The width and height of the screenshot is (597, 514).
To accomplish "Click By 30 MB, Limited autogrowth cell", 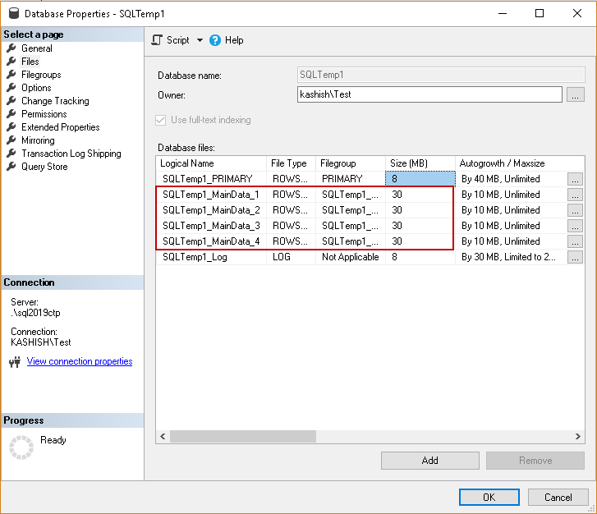I will click(511, 257).
